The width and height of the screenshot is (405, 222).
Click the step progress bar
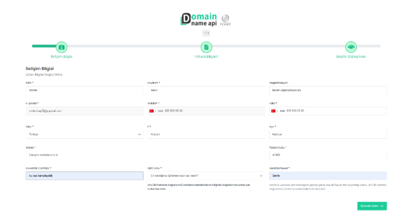206,46
